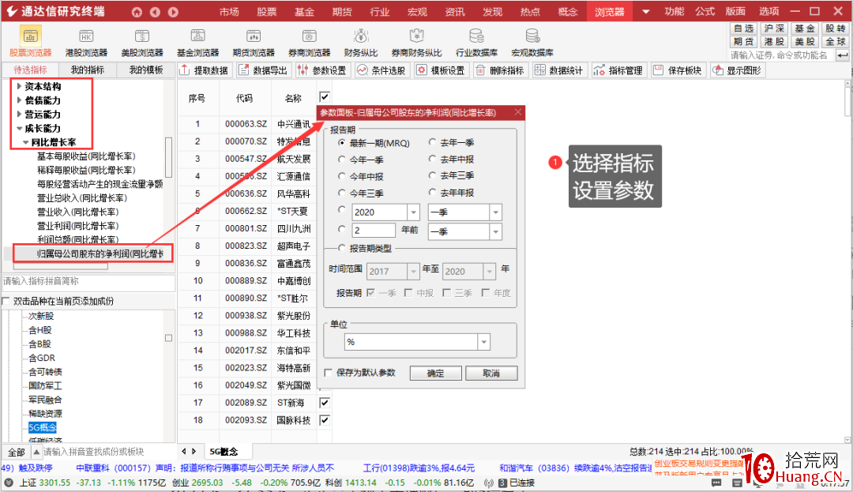Toggle the select-all checkbox in table header
This screenshot has height=492, width=853.
(325, 97)
